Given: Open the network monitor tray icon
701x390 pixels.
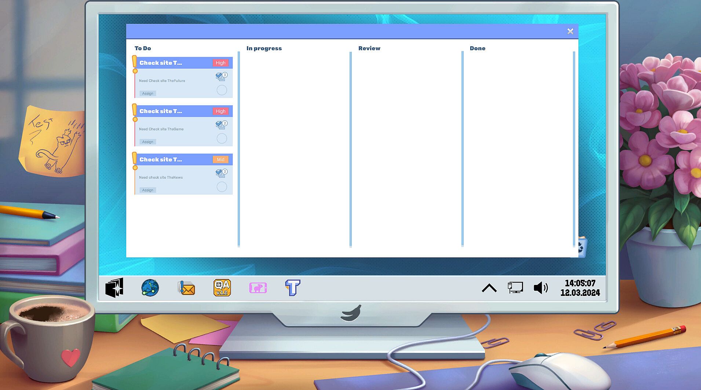Looking at the screenshot, I should point(515,287).
